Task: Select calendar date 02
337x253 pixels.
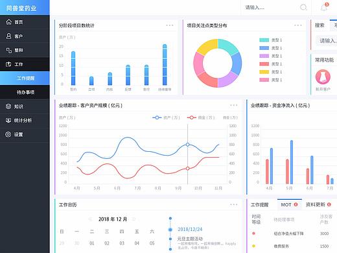Action: [x=107, y=243]
